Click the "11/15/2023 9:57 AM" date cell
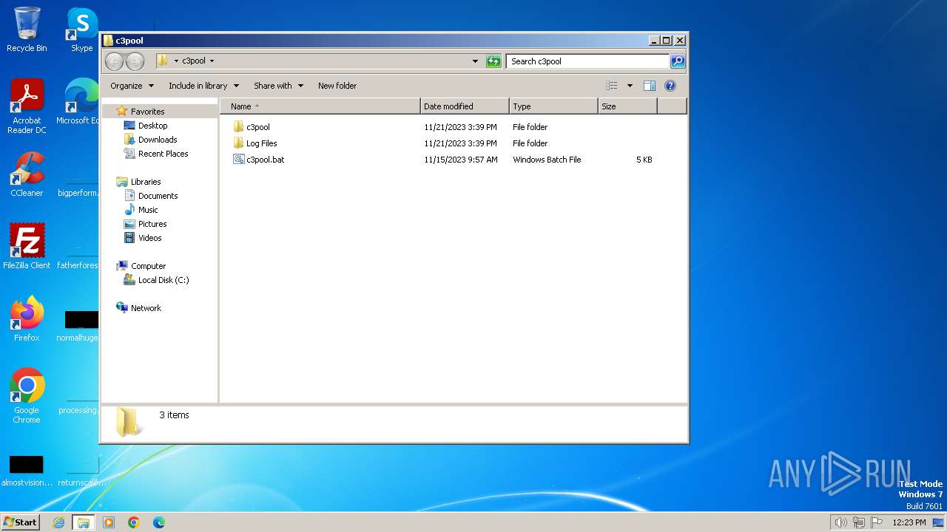Viewport: 947px width, 532px height. (460, 160)
